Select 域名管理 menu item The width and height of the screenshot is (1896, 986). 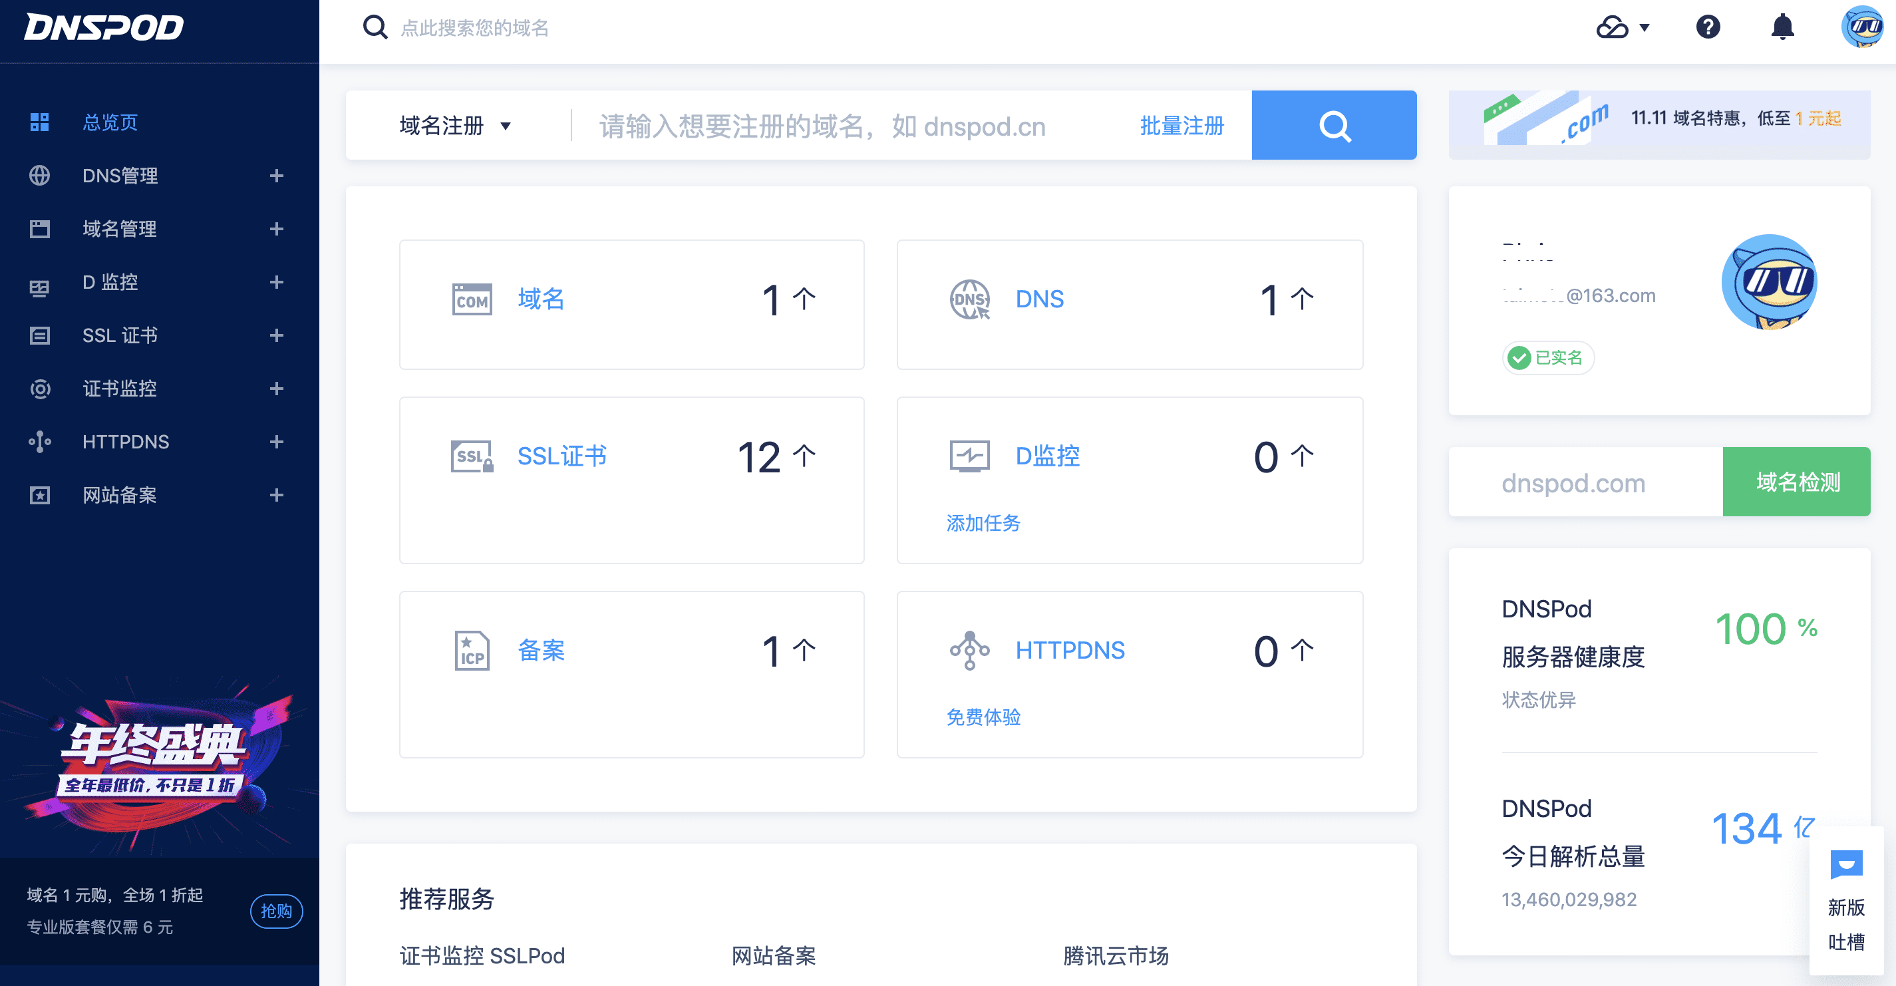(119, 229)
